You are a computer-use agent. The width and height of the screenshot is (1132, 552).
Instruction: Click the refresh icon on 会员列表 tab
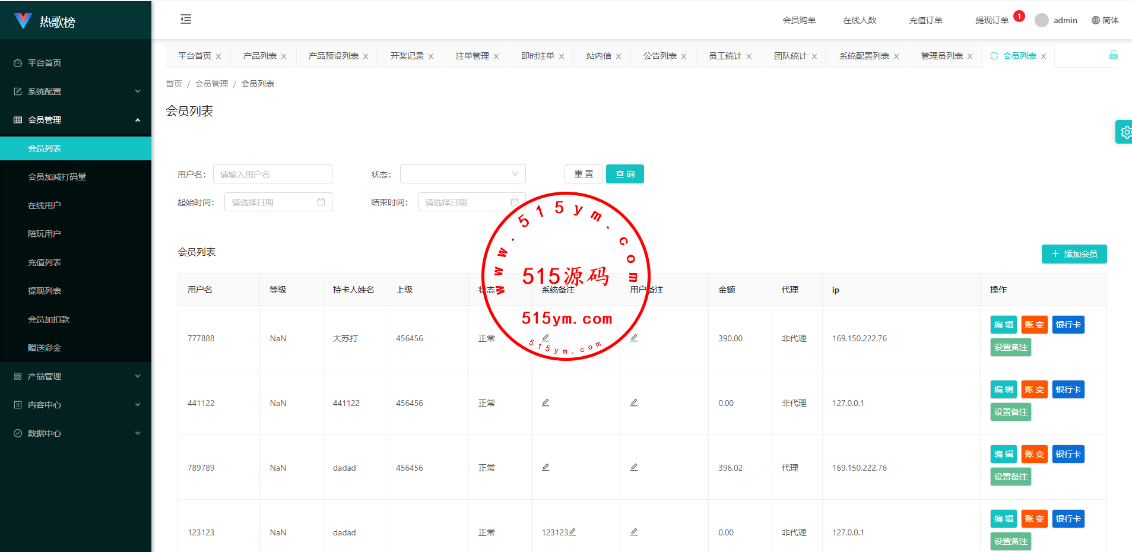994,56
